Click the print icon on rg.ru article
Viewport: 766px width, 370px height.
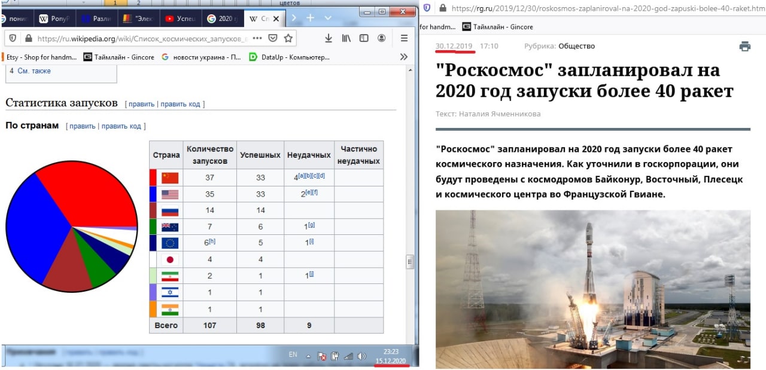pos(744,46)
